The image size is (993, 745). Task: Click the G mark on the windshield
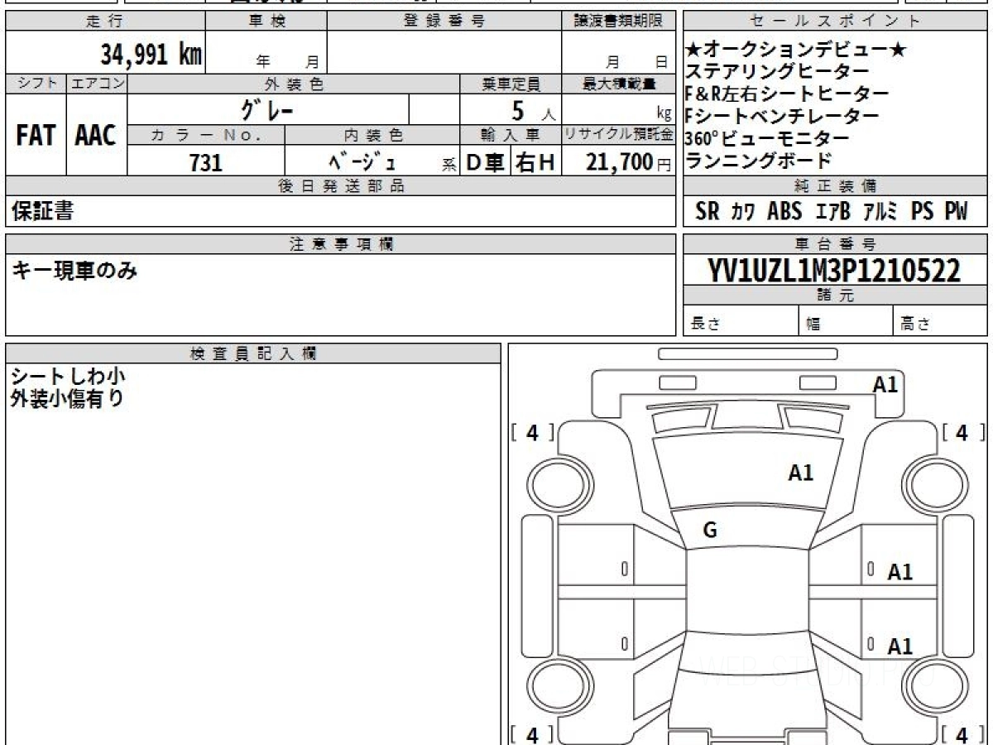click(710, 531)
